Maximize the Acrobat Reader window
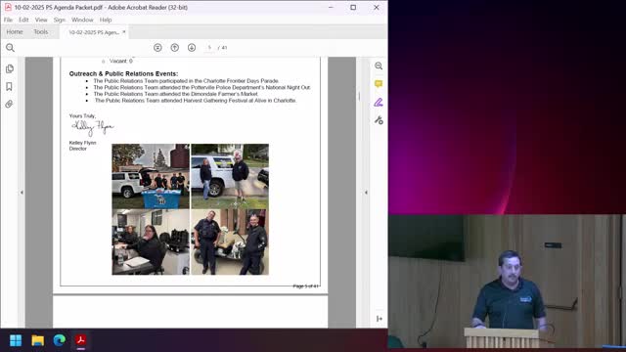The width and height of the screenshot is (626, 352). (353, 7)
